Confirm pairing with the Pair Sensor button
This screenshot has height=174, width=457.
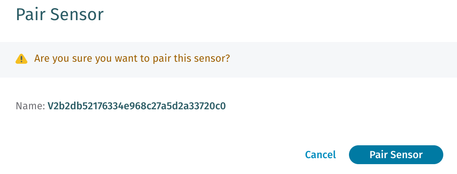[396, 155]
